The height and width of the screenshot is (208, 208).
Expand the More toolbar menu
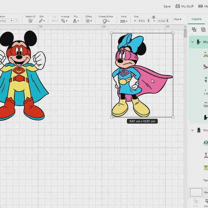pos(177,19)
